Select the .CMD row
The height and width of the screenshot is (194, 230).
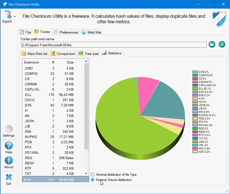(53, 68)
